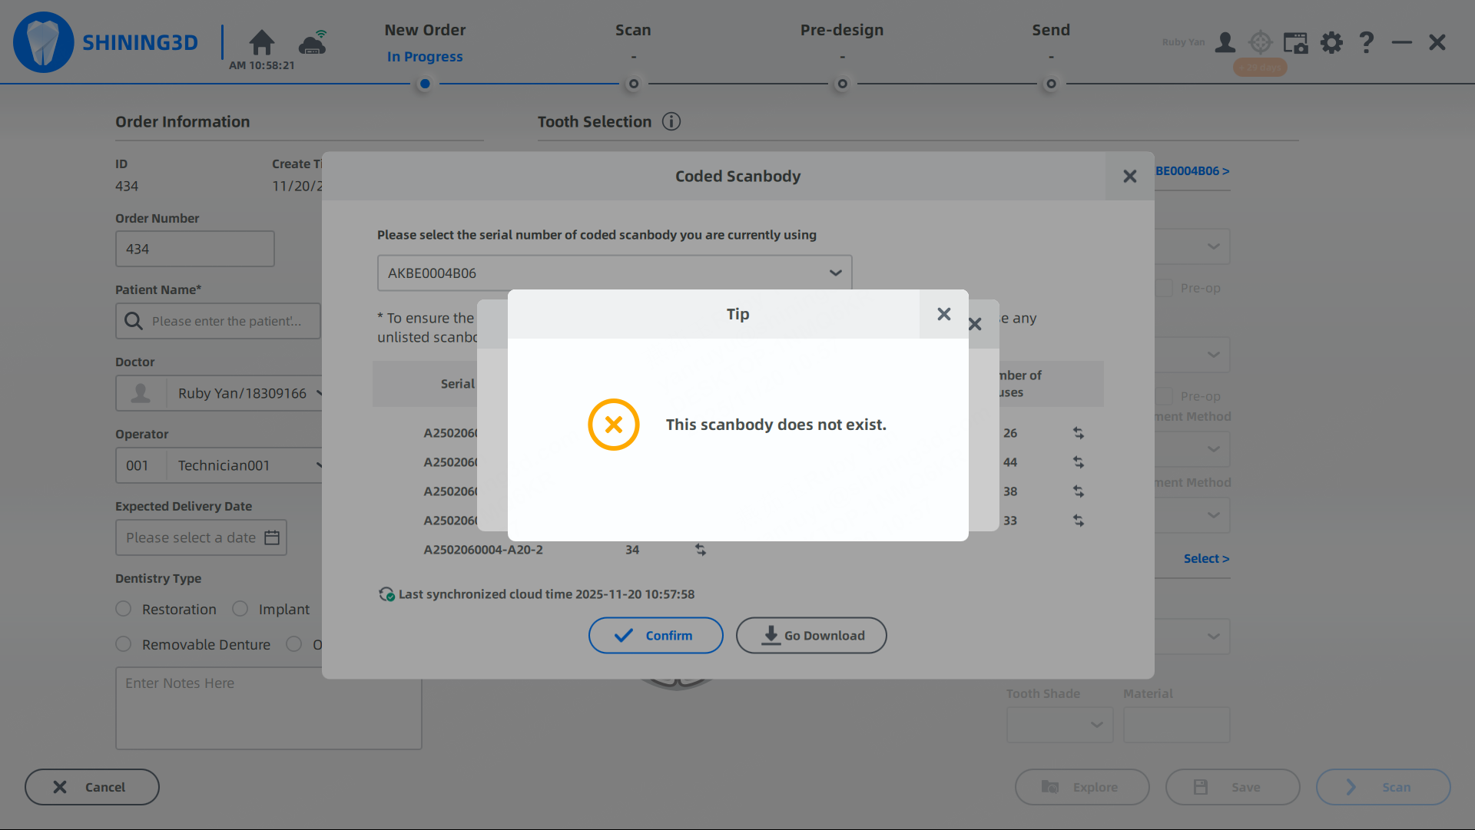Open help question mark icon
Screen dimensions: 1475x830
tap(1366, 42)
